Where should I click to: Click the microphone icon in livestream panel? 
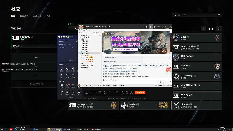coord(87,92)
